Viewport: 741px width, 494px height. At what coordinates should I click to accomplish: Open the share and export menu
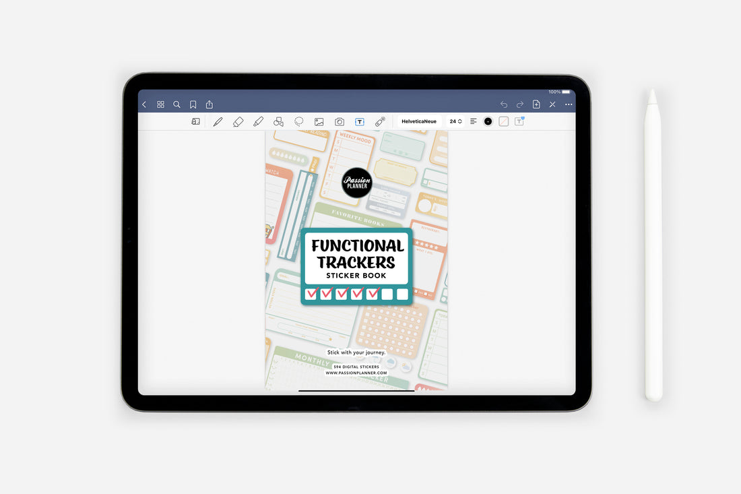[x=210, y=104]
